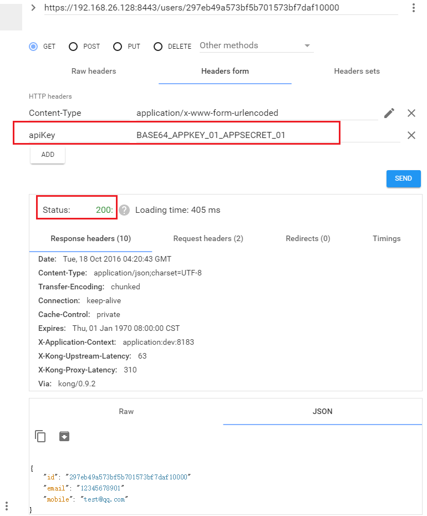Click the JSON email value 12345678901

100,488
